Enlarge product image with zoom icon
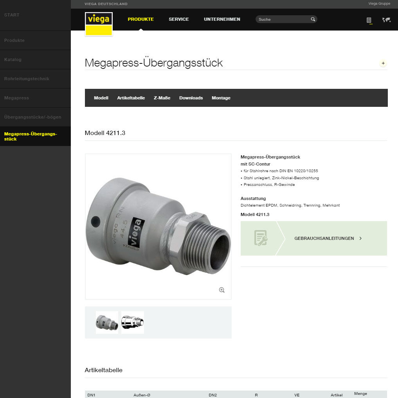The height and width of the screenshot is (398, 398). tap(222, 290)
